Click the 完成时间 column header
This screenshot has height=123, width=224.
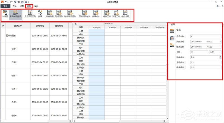pos(59,26)
